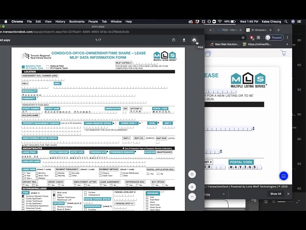Click the lower stepper arrows in back window

point(221,151)
